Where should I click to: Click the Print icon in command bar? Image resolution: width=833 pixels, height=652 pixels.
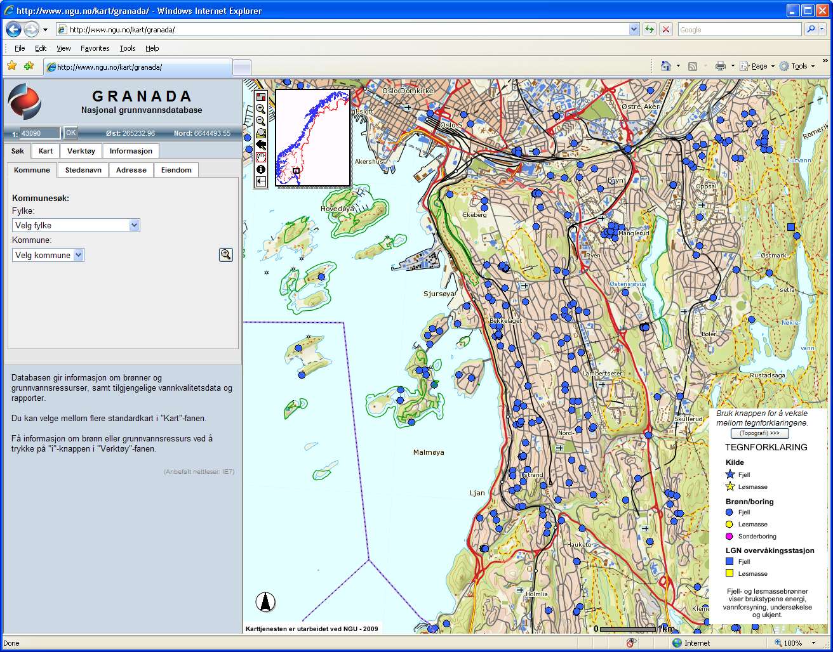[721, 66]
